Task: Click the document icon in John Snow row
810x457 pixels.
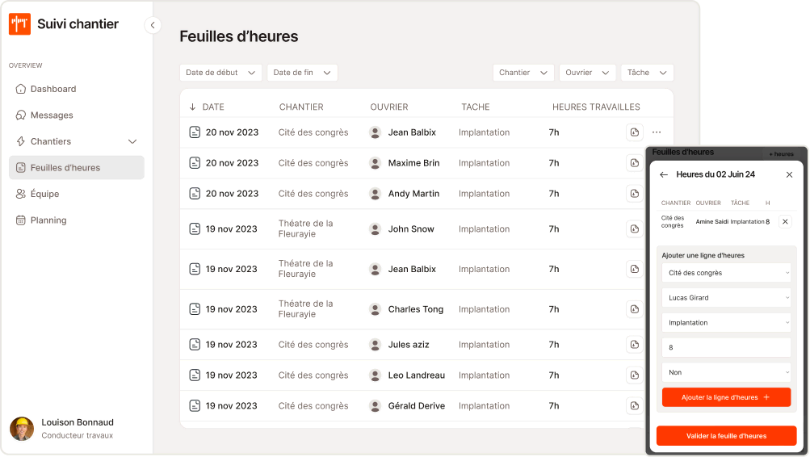Action: (x=195, y=228)
